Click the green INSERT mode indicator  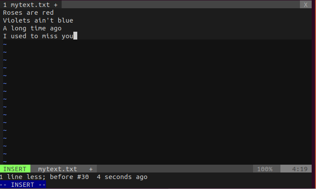point(15,169)
